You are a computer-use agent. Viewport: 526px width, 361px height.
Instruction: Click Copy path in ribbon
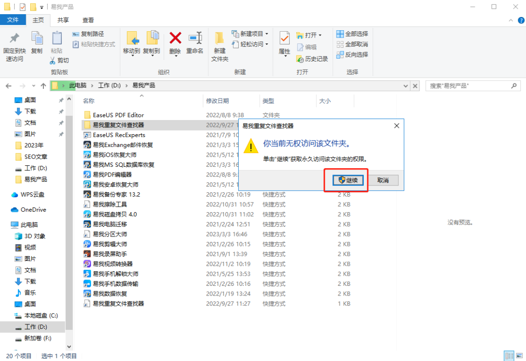[88, 34]
